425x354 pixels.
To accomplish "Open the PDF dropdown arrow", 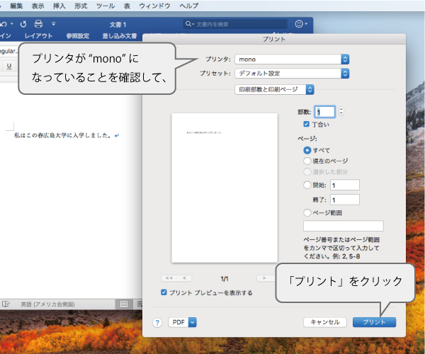I will click(193, 322).
